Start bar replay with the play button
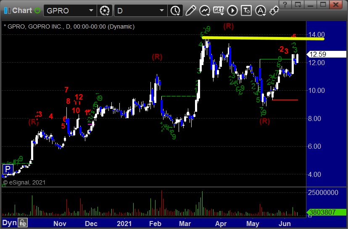The width and height of the screenshot is (348, 229). pyautogui.click(x=232, y=11)
